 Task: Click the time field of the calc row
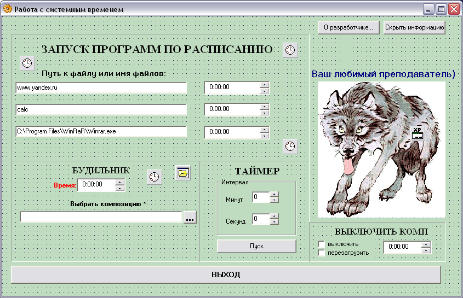232,110
